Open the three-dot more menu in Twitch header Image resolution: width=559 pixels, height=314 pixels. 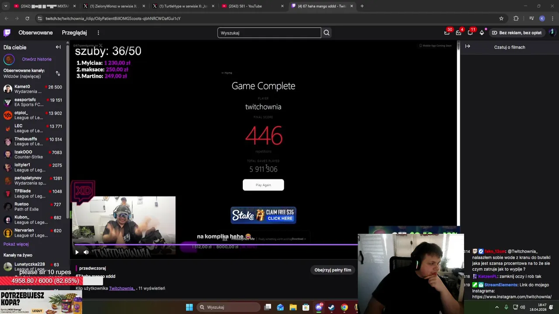98,33
